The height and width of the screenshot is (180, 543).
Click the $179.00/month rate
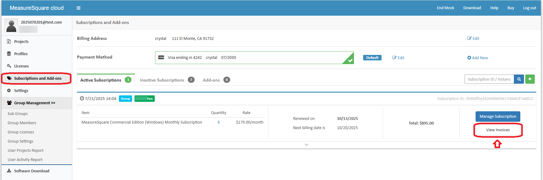point(250,122)
